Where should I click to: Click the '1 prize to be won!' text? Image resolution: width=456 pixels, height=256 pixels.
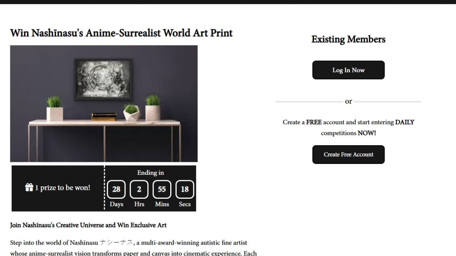(63, 187)
